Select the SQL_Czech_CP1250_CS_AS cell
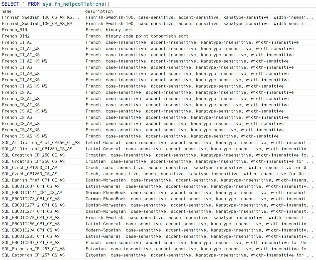This screenshot has width=316, height=260. tap(30, 174)
